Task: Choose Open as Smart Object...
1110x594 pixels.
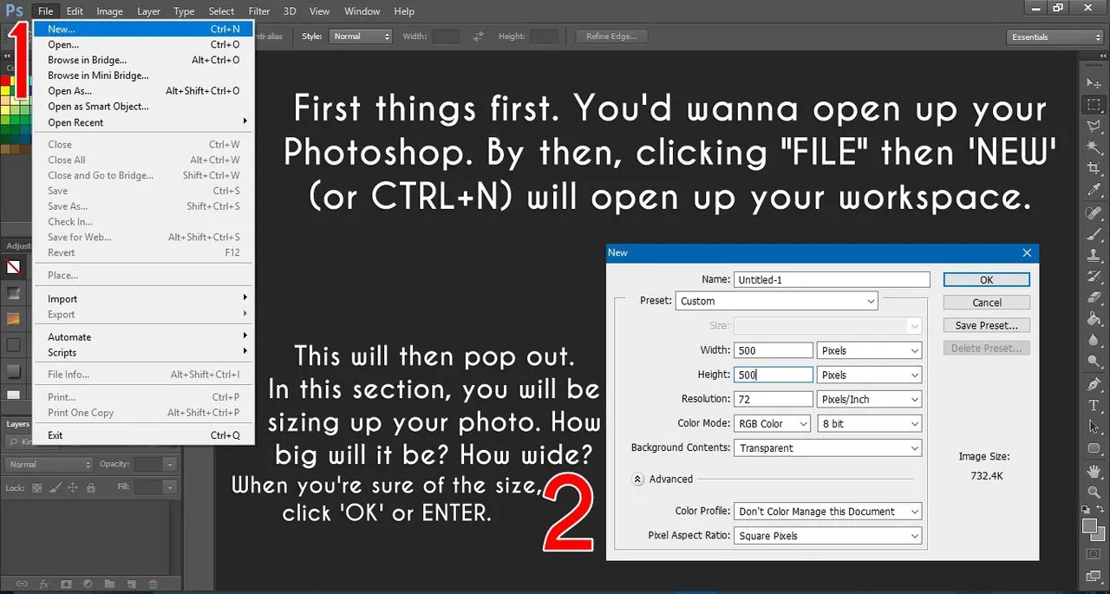Action: coord(144,107)
